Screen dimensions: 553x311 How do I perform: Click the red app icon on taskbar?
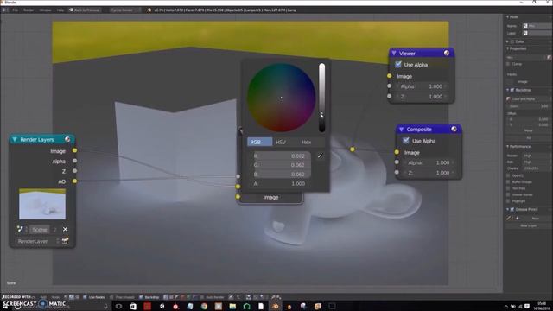[x=147, y=306]
